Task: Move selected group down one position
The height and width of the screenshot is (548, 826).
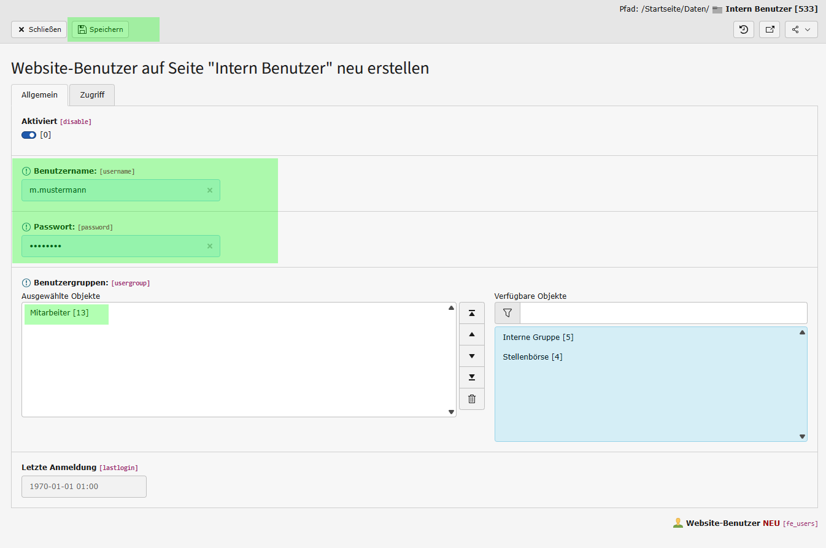Action: click(472, 356)
